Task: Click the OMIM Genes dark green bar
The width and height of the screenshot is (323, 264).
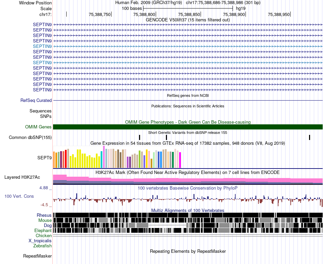Action: [188, 127]
